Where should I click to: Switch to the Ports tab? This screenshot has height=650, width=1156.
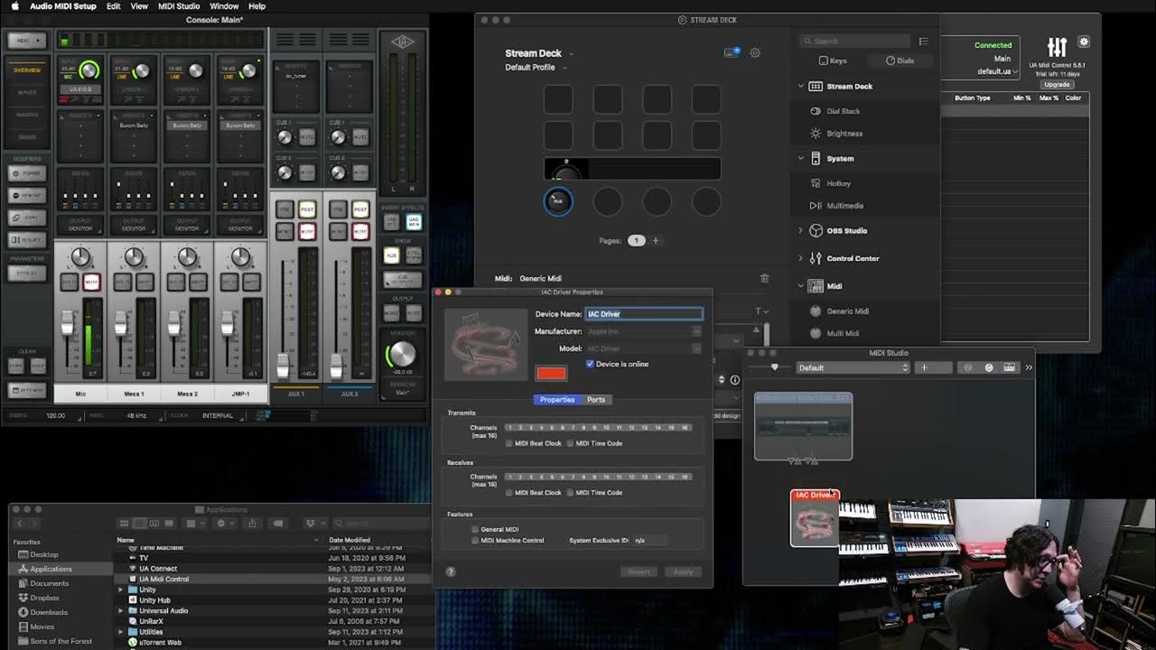click(596, 400)
